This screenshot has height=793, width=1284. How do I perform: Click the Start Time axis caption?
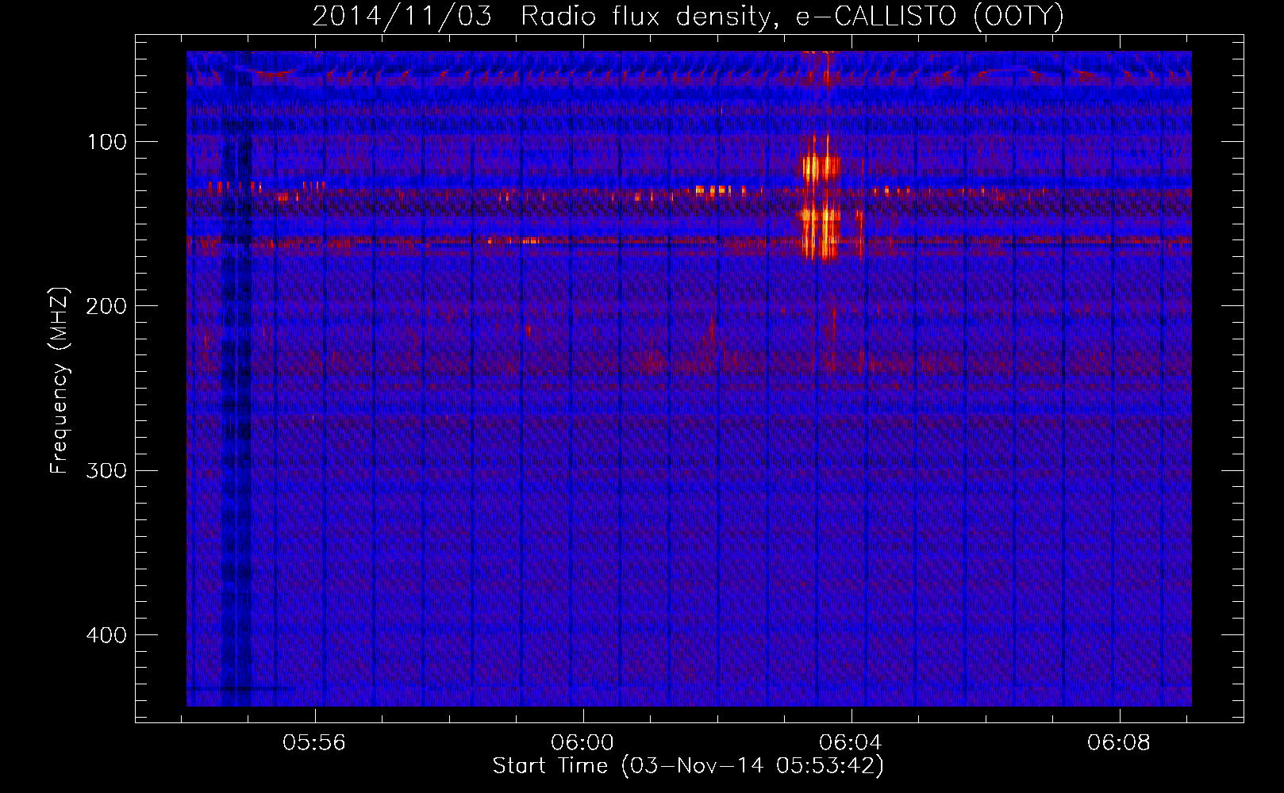(688, 766)
